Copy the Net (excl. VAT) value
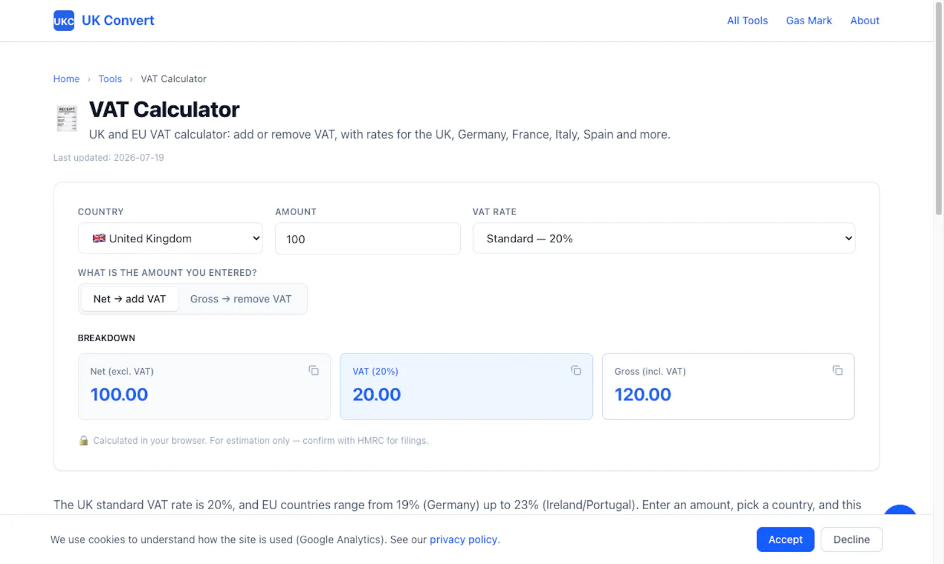The width and height of the screenshot is (944, 564). [x=314, y=370]
